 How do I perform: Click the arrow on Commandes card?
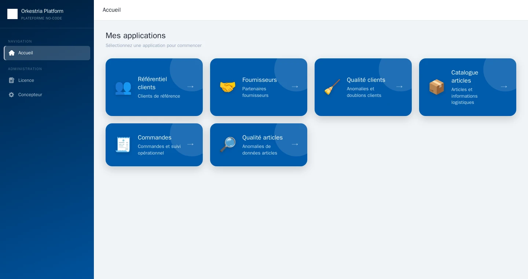click(190, 145)
